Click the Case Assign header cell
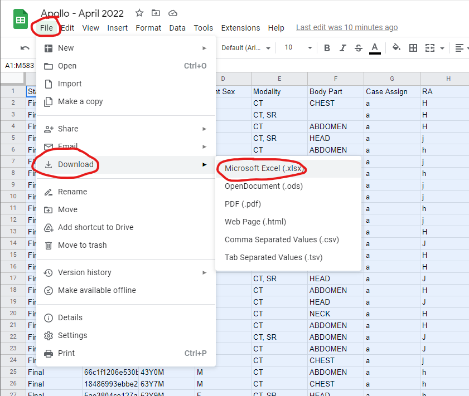The image size is (469, 396). (392, 92)
